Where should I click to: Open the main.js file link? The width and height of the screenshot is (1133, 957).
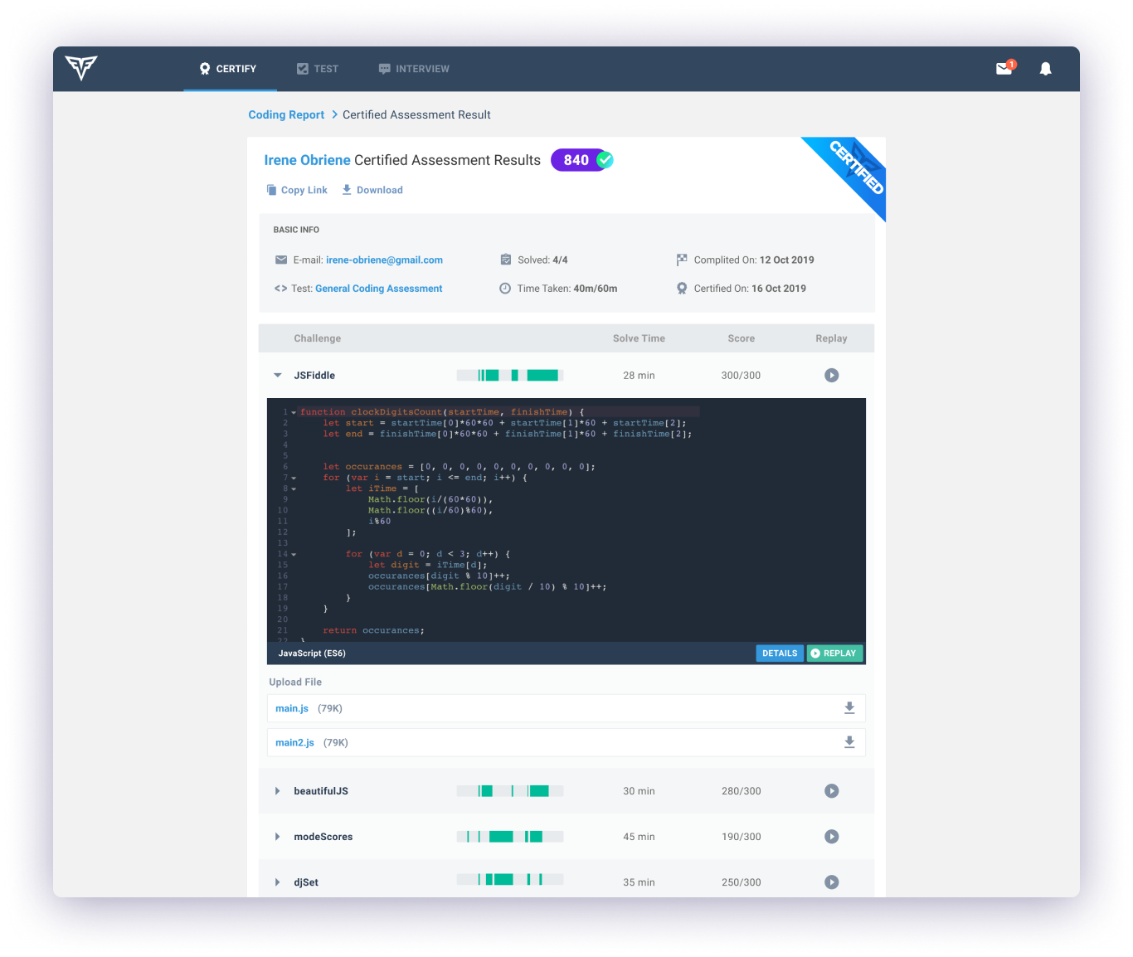point(292,708)
